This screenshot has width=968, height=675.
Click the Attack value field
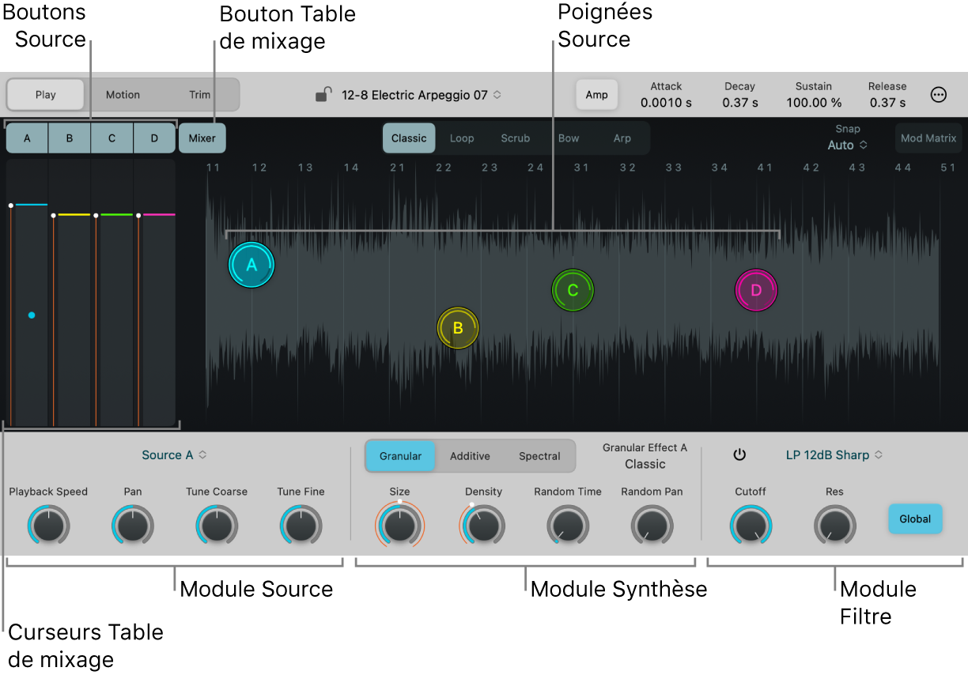coord(666,103)
